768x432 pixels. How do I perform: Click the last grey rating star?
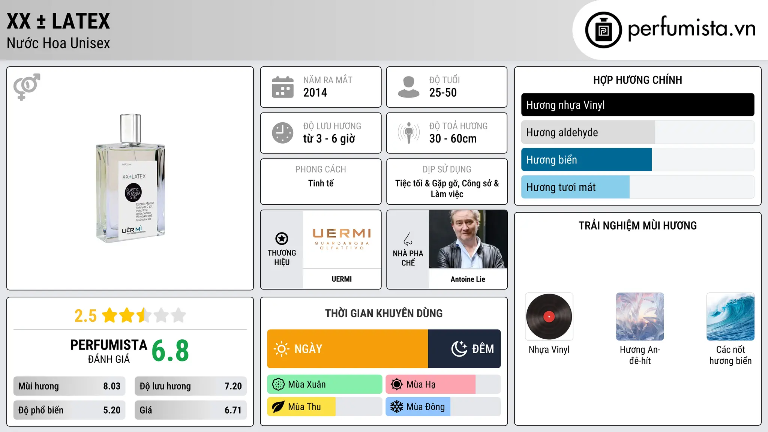[x=178, y=315]
